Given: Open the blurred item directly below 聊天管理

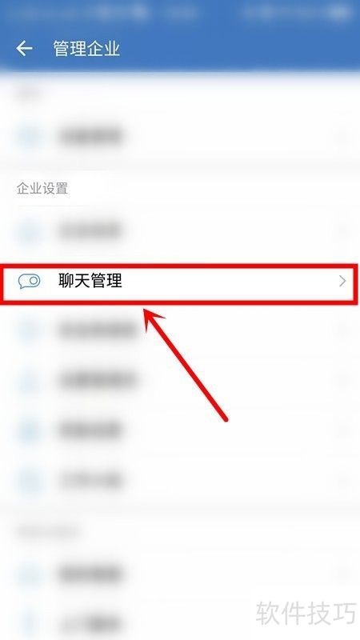Looking at the screenshot, I should 180,330.
